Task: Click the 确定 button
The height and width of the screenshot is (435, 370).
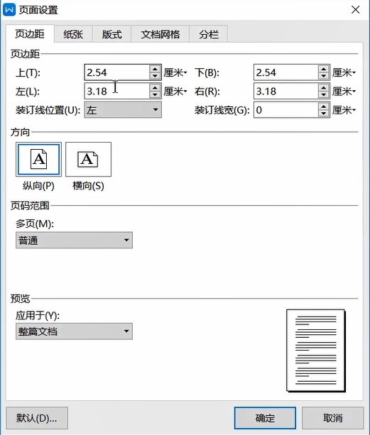Action: pos(265,418)
